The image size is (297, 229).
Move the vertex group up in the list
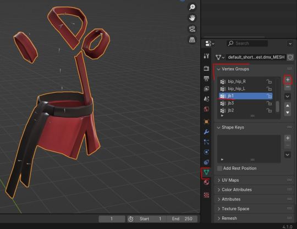pyautogui.click(x=288, y=105)
